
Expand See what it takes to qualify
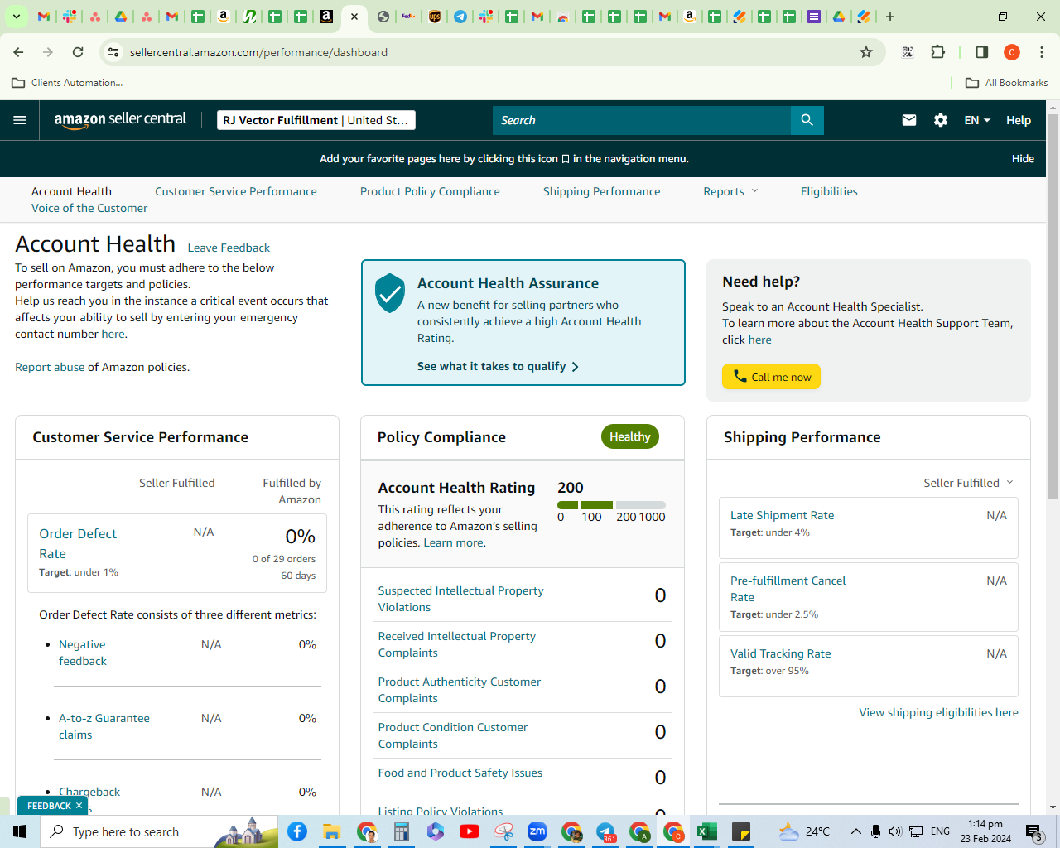(x=498, y=366)
